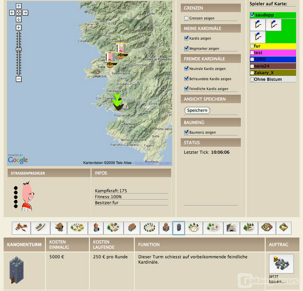
Task: Click the Speichern button
Action: (197, 110)
